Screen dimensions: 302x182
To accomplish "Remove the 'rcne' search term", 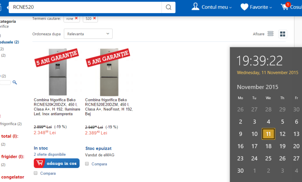I will [76, 18].
